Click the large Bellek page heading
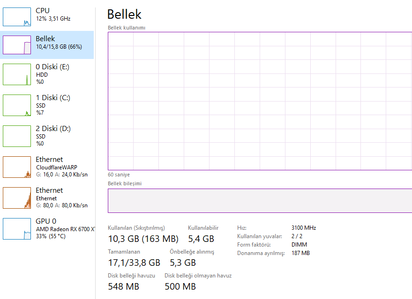The width and height of the screenshot is (412, 299). point(124,14)
